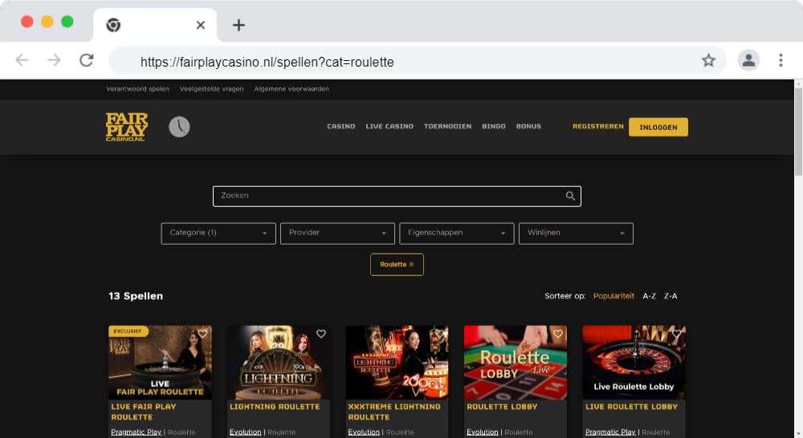Open the browser three-dot menu

coord(781,60)
